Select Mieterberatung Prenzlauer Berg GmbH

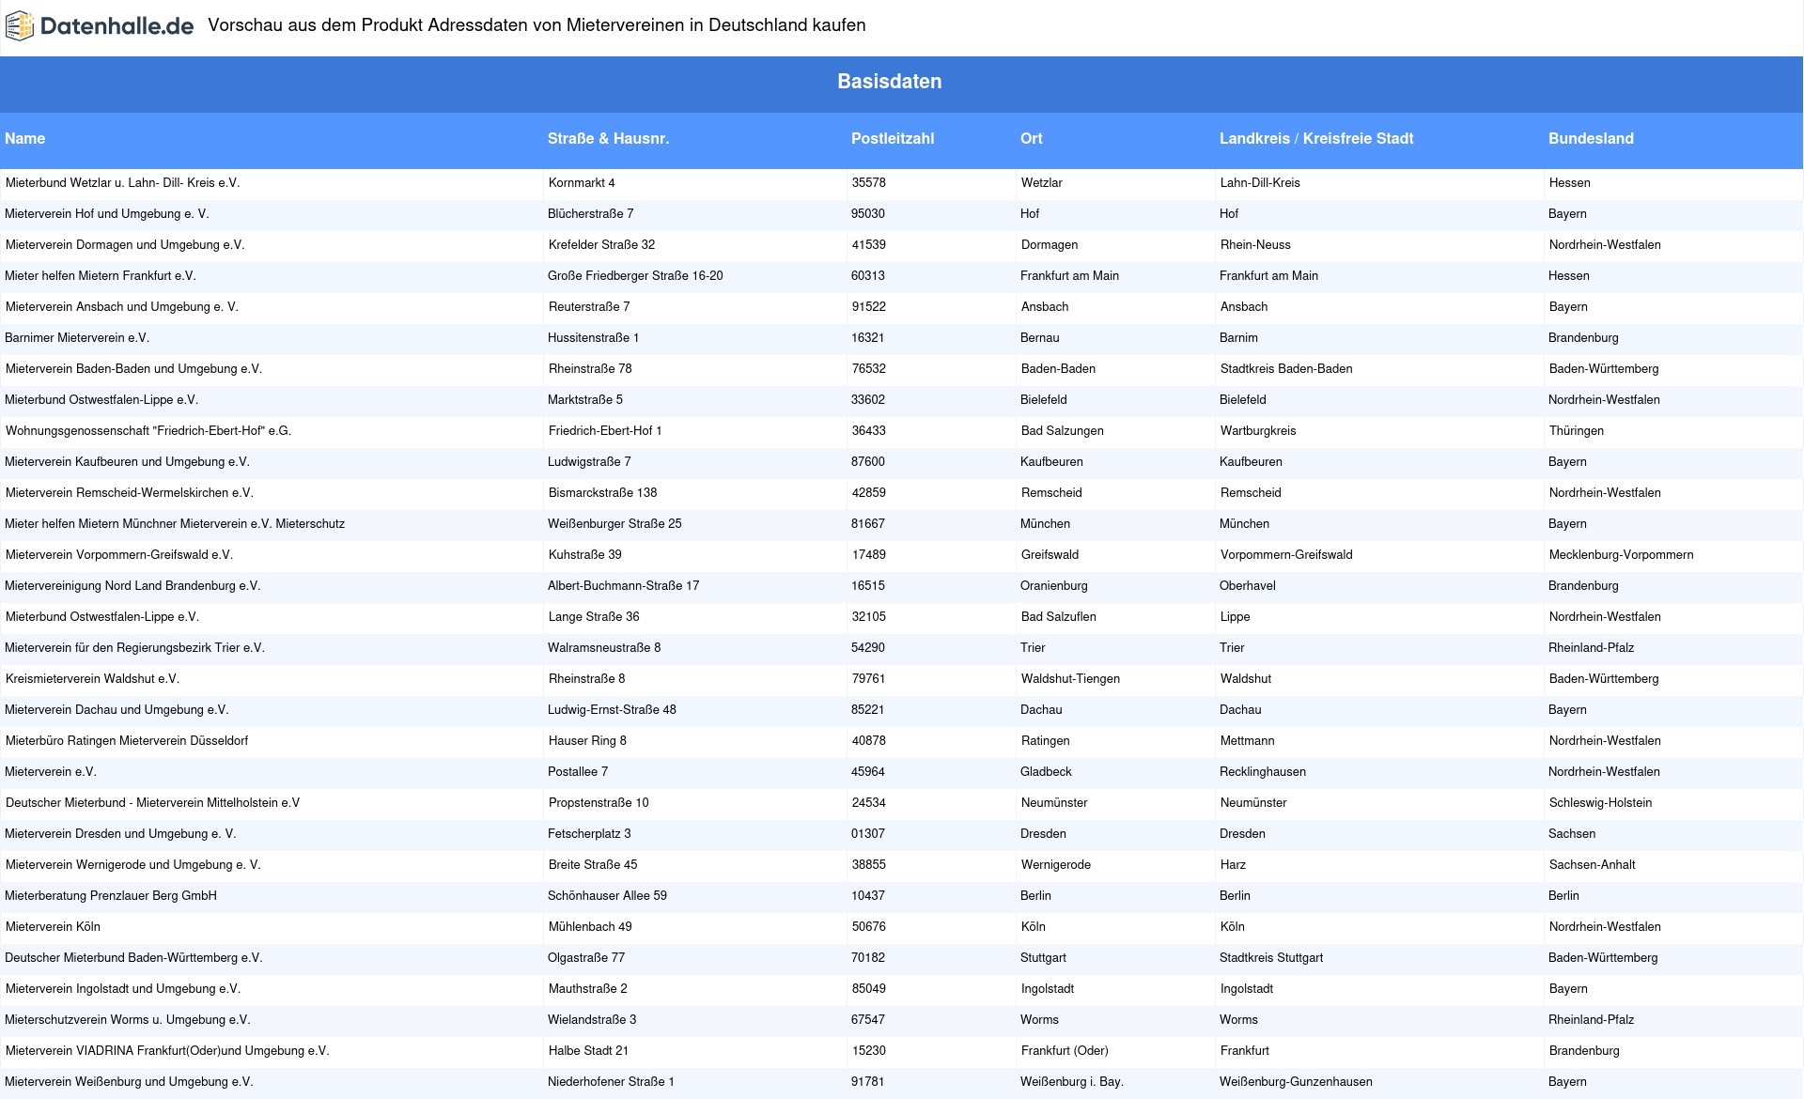(110, 896)
